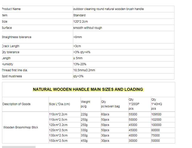Viewport: 192px width, 148px height.
Task: Click the highlighted "NATURAL WOODEN HANDLE MAIN SIZES" heading
Action: (x=88, y=89)
